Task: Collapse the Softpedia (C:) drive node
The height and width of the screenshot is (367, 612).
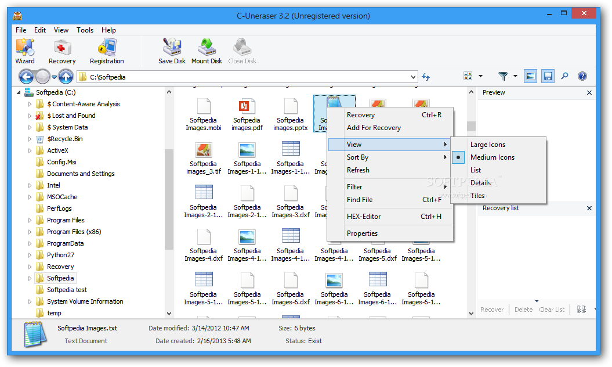Action: click(19, 93)
